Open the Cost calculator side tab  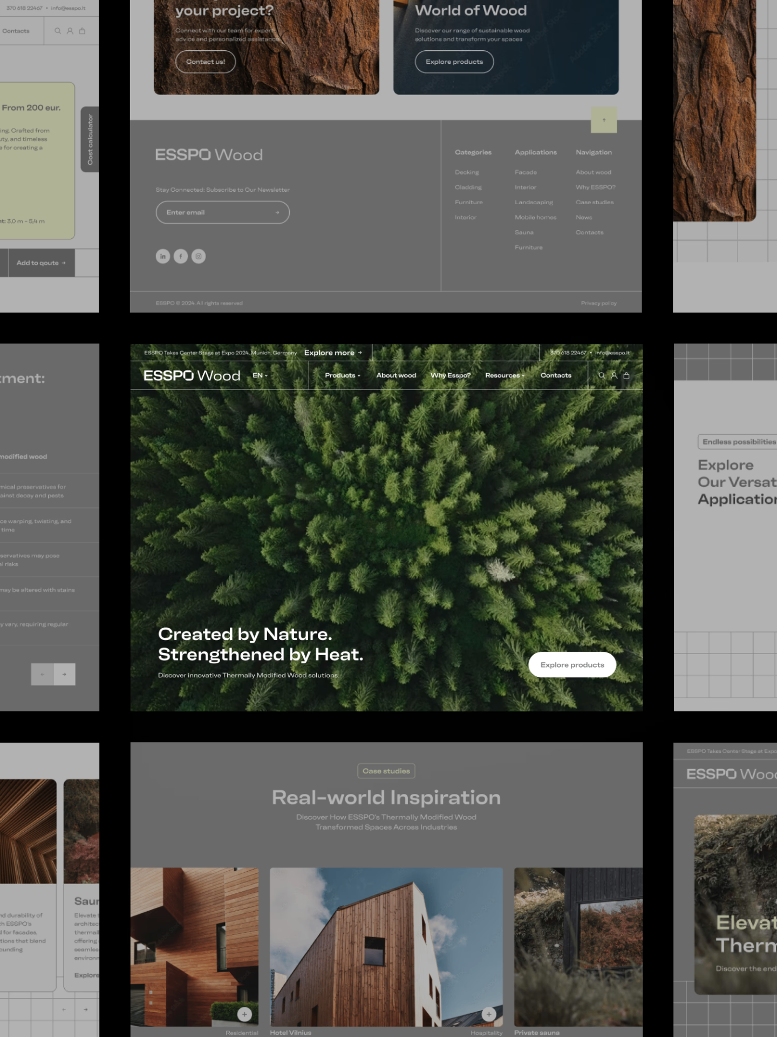90,139
